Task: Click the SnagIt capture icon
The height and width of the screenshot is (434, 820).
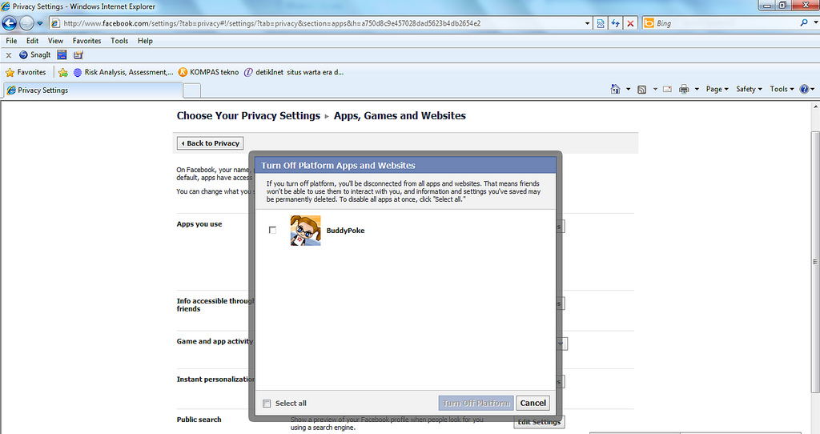Action: [x=35, y=54]
